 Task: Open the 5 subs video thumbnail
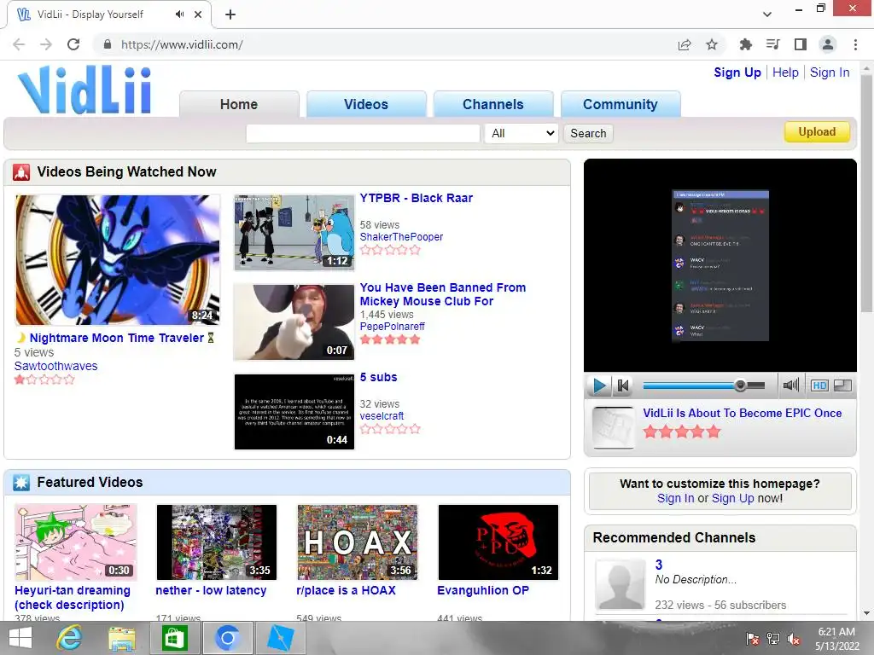tap(294, 412)
